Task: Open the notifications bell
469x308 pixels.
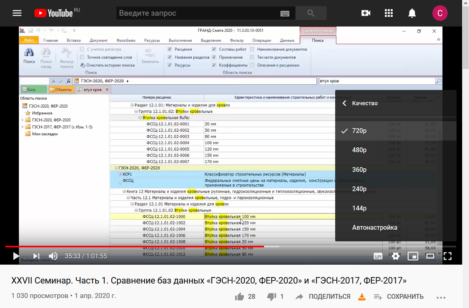Action: click(412, 13)
